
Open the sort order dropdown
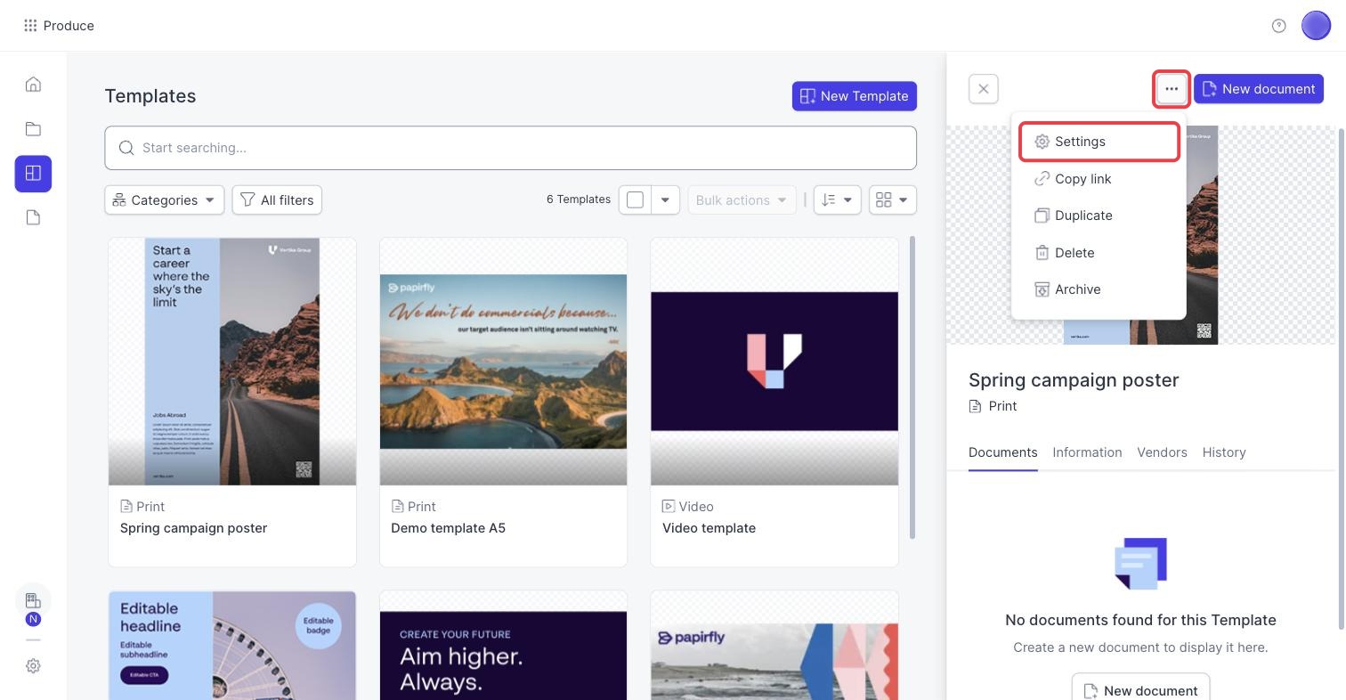(x=837, y=200)
